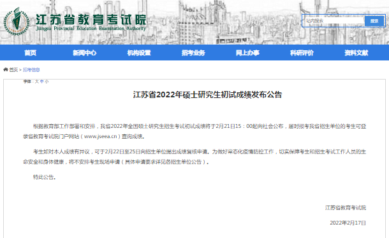Click the 特此公告 closing line
The image size is (389, 238).
(45, 177)
